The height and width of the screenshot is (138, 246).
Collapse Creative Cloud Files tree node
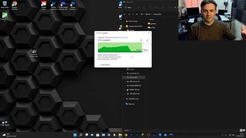(x=124, y=26)
